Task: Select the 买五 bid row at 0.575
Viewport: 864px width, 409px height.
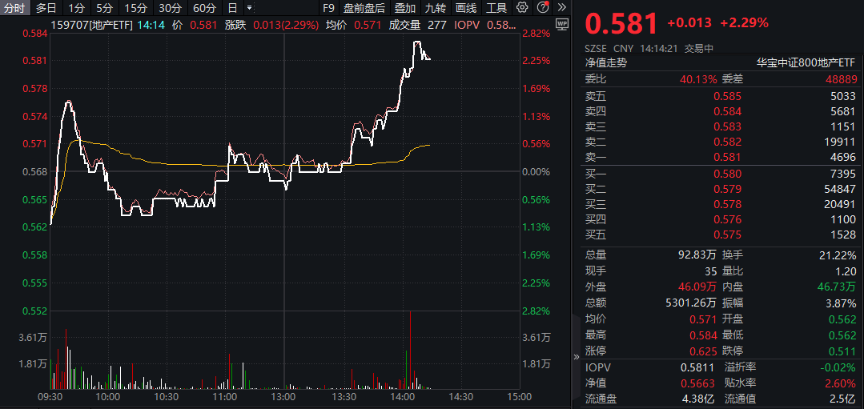Action: (x=721, y=235)
